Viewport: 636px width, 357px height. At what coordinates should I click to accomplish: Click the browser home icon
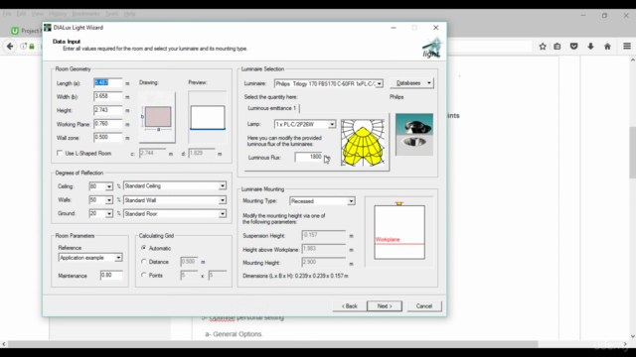coord(607,47)
